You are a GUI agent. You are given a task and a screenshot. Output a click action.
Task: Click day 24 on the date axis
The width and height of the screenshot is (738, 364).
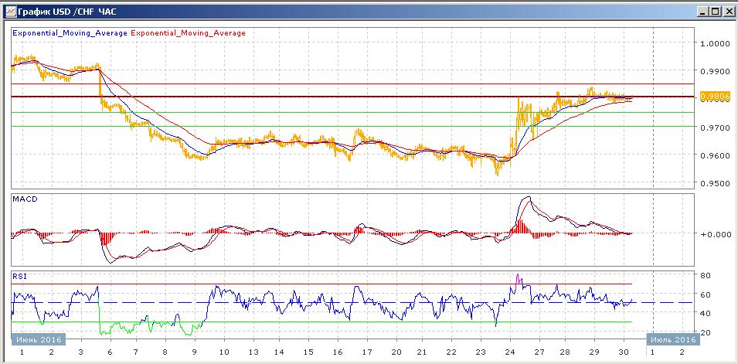tap(512, 352)
